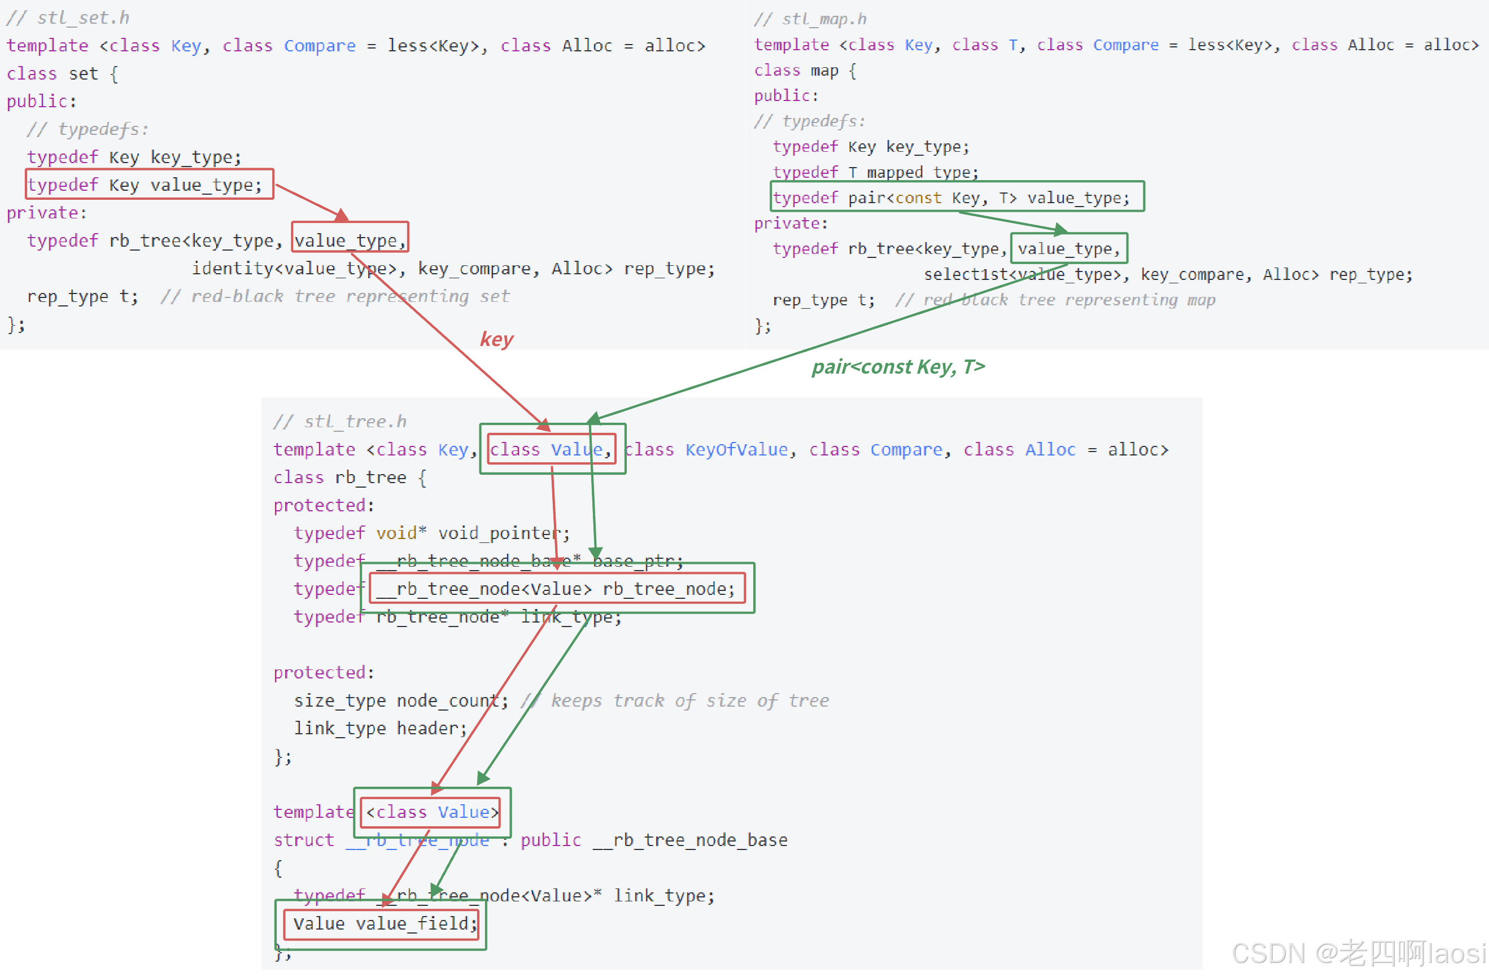This screenshot has width=1489, height=977.
Task: Click the red-boxed value_type in the set rb_tree typedef
Action: [x=349, y=240]
